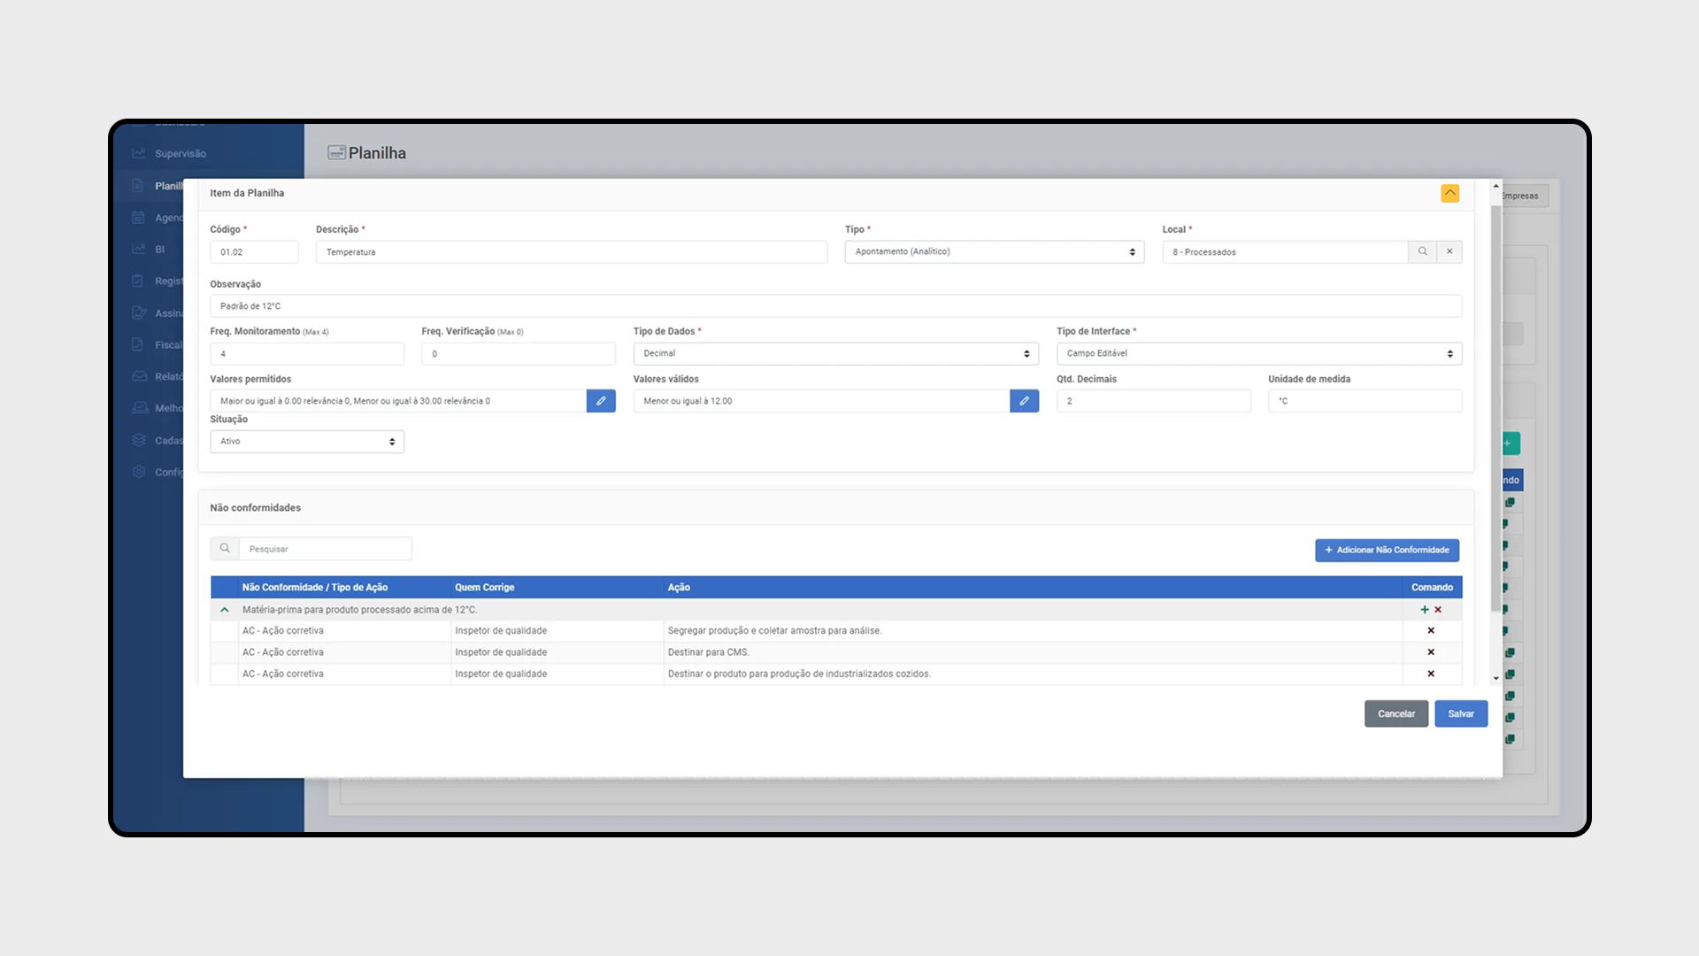Open the Tipo de Dados dropdown

pos(835,353)
